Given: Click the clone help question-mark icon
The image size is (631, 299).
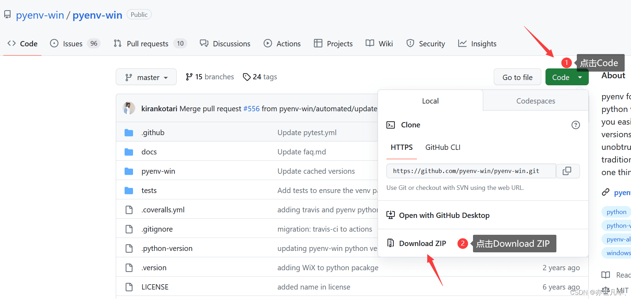Looking at the screenshot, I should (x=576, y=125).
